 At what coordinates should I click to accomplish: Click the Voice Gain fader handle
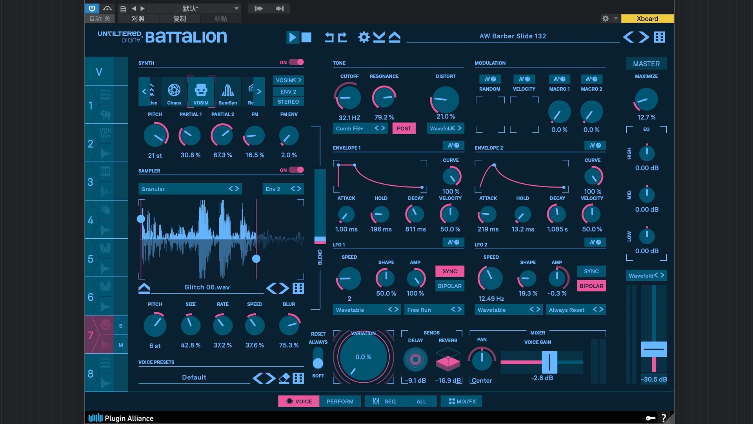pos(549,362)
